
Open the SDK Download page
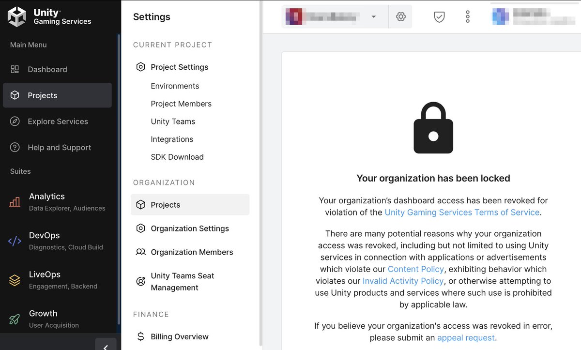click(177, 157)
